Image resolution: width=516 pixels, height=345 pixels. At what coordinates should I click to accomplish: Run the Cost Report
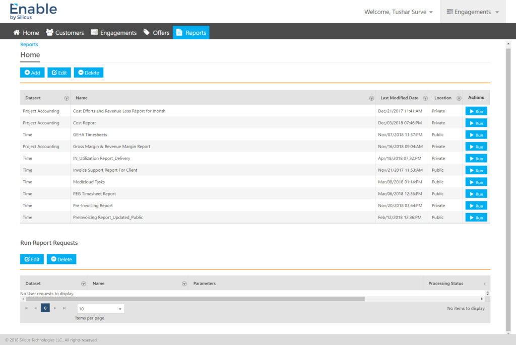[x=476, y=123]
